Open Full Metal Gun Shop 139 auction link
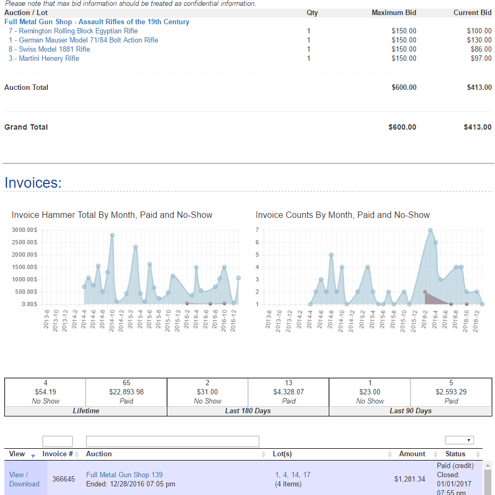495x495 pixels. pos(124,475)
